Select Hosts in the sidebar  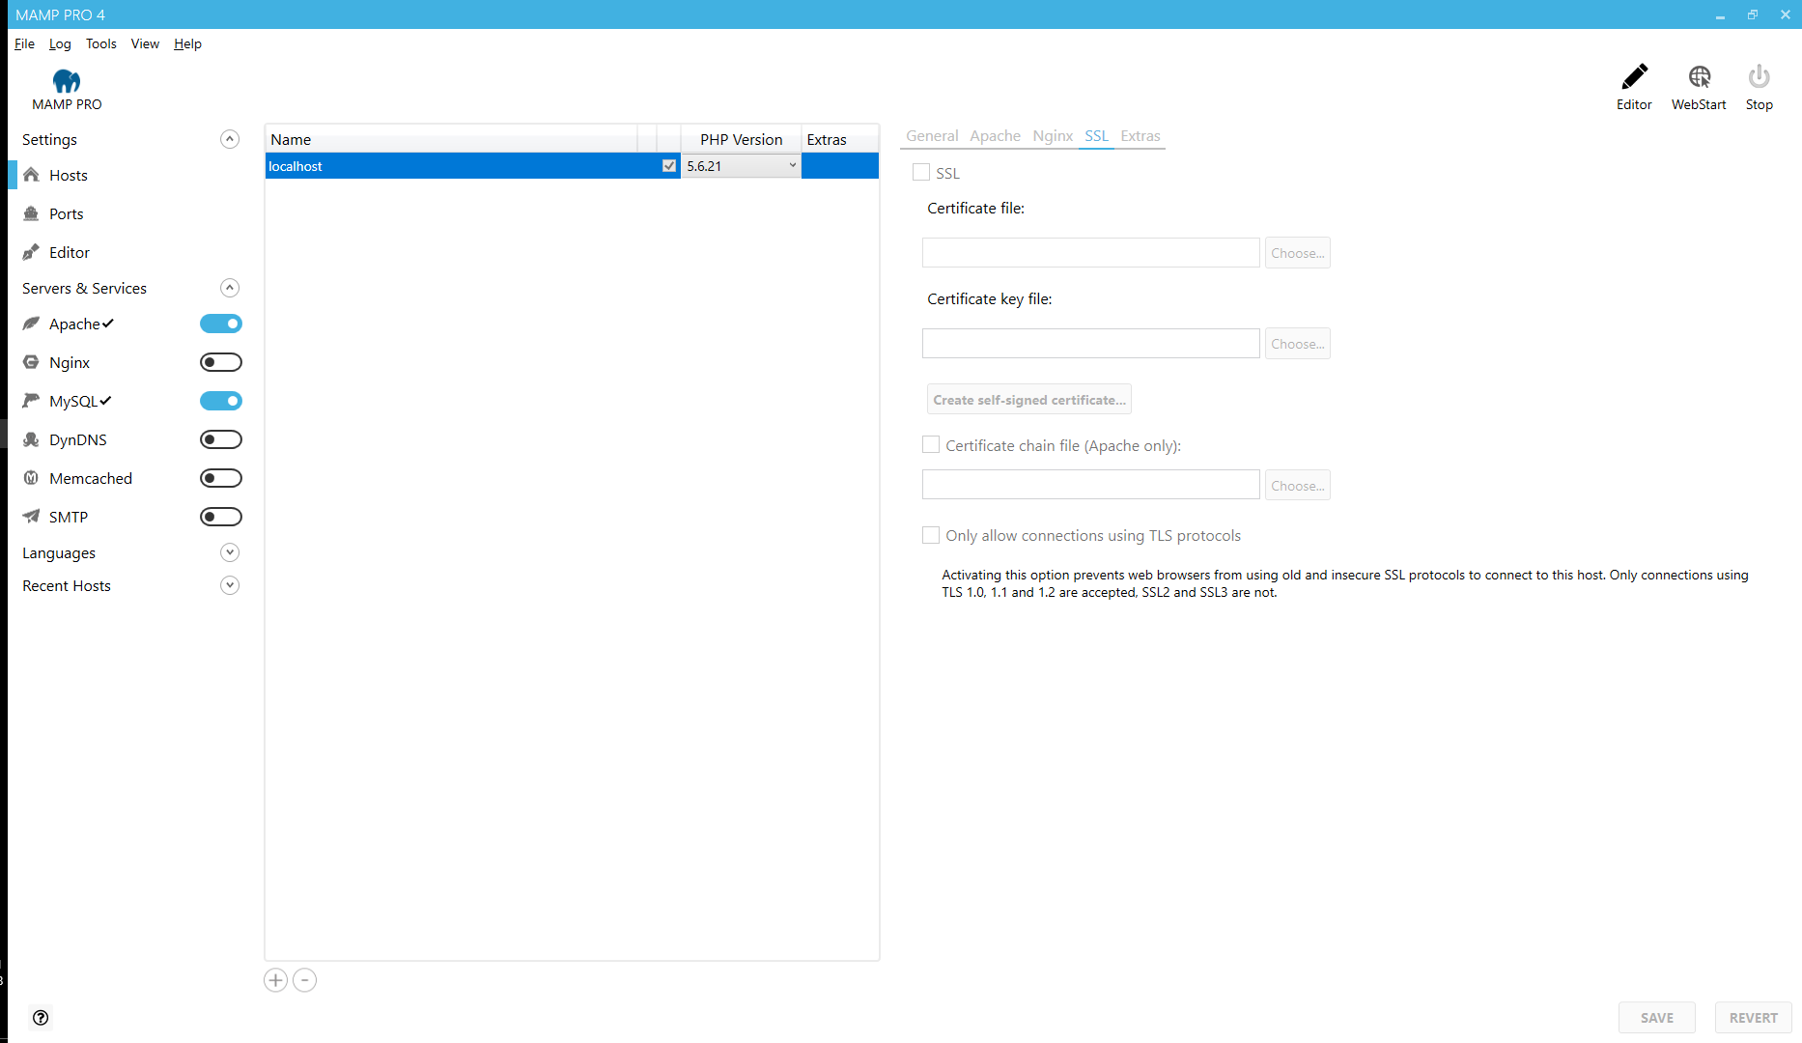pyautogui.click(x=68, y=175)
